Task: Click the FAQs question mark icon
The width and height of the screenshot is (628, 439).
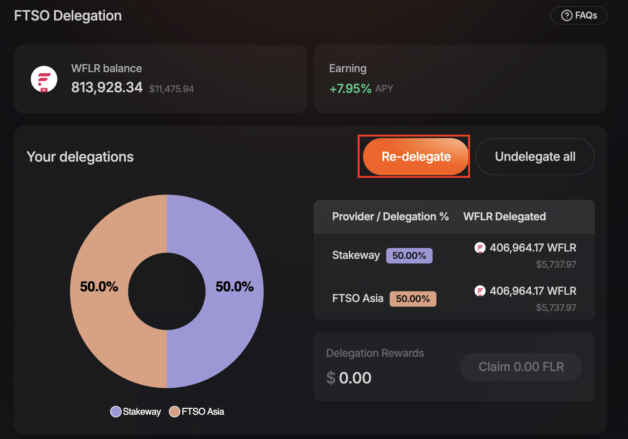Action: pos(567,15)
